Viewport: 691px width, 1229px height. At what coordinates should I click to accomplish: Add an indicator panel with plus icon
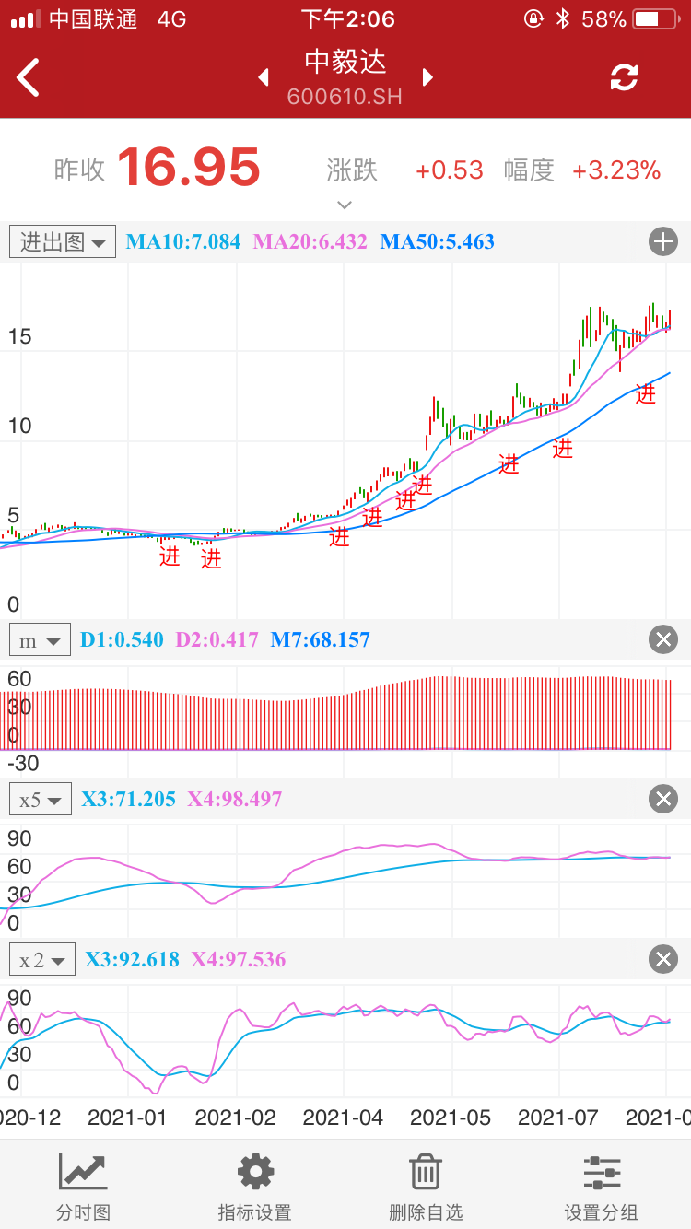pos(663,242)
